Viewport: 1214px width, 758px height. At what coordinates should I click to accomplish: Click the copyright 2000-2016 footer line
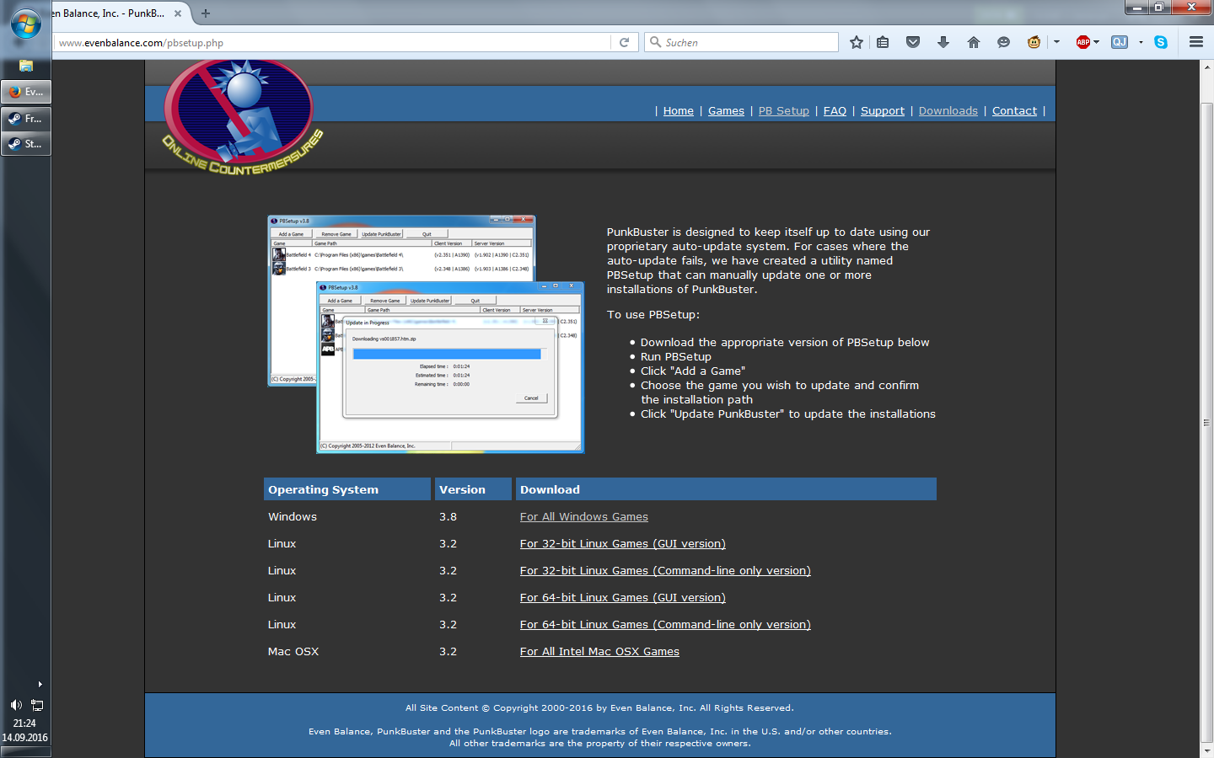click(599, 708)
